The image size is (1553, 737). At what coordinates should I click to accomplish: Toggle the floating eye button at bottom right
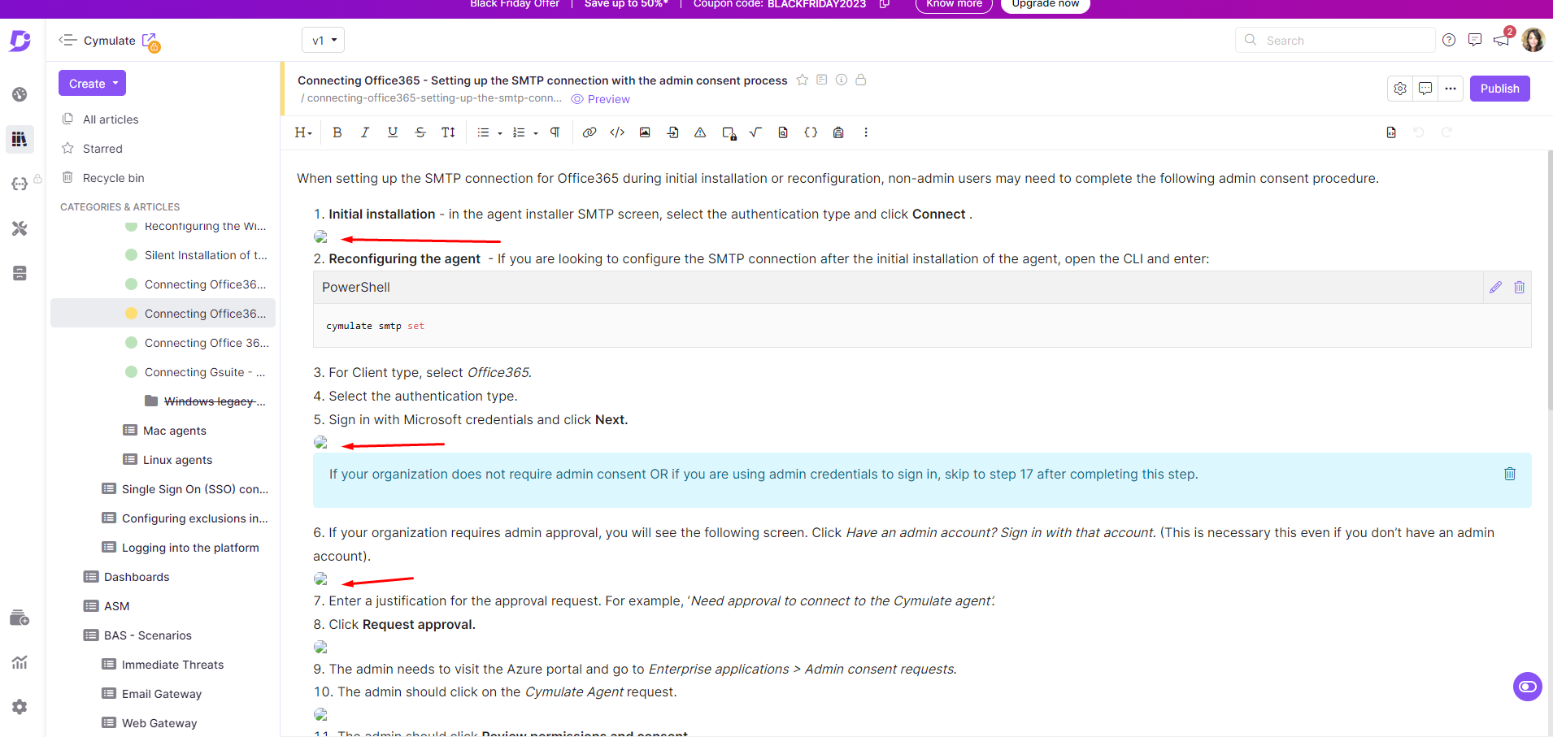pos(1526,687)
